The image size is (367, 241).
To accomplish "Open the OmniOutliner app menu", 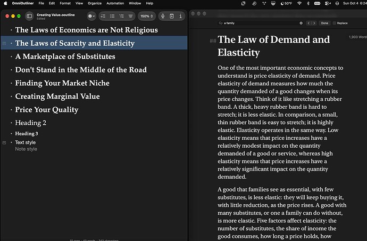I will tap(23, 3).
